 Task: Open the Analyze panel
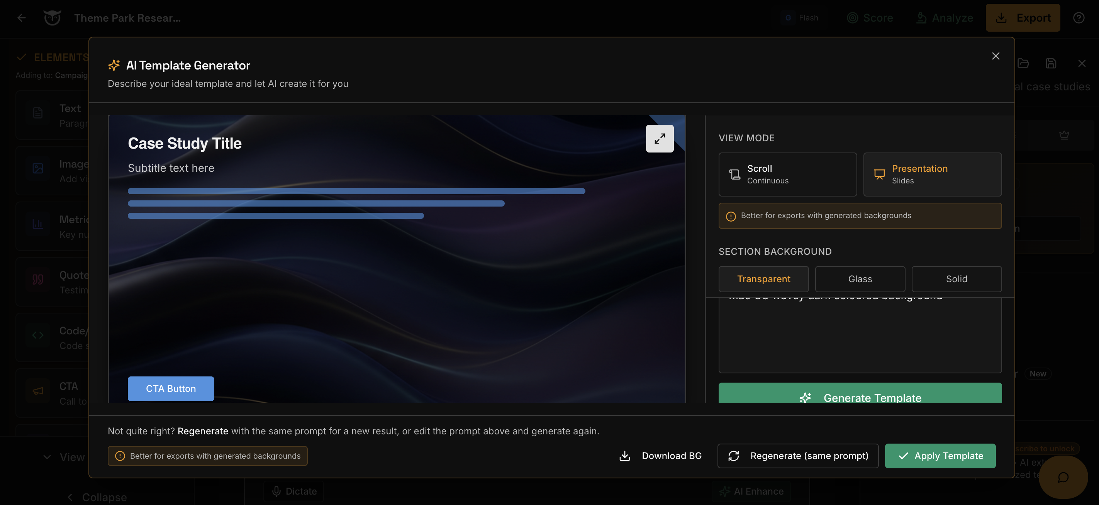point(945,17)
